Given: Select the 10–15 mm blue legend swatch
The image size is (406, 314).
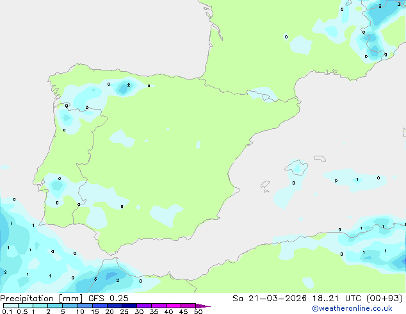Looking at the screenshot, I should point(85,306).
